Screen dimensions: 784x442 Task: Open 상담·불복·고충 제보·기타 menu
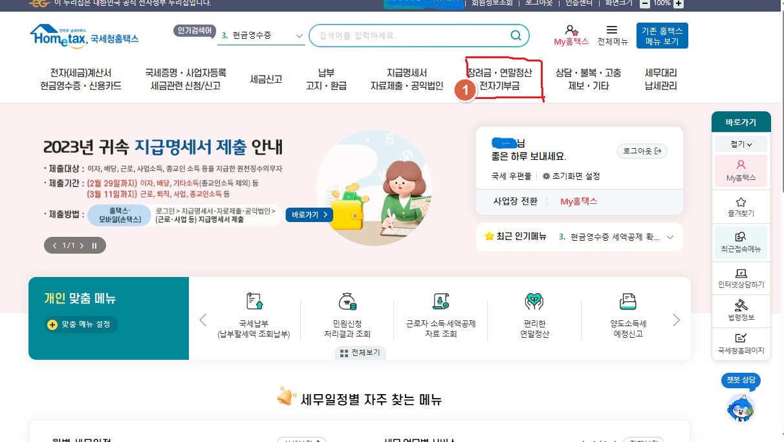[589, 79]
